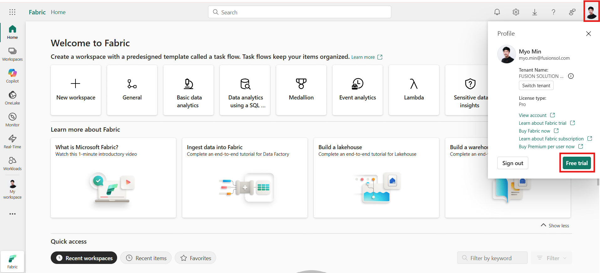Create a New workspace card

tap(76, 90)
